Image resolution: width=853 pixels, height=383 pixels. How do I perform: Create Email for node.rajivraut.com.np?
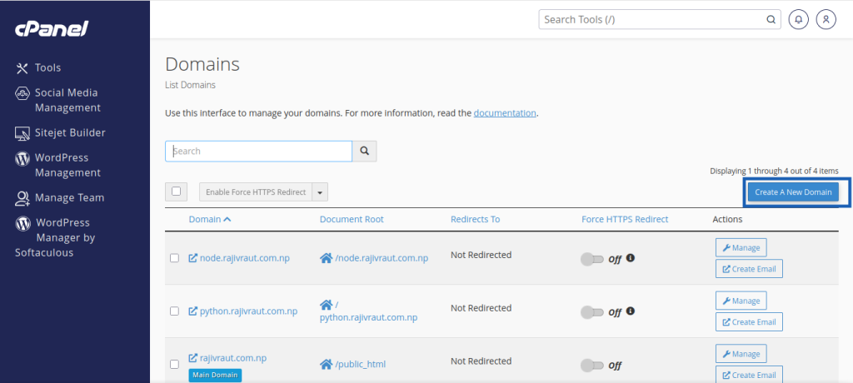click(x=749, y=269)
